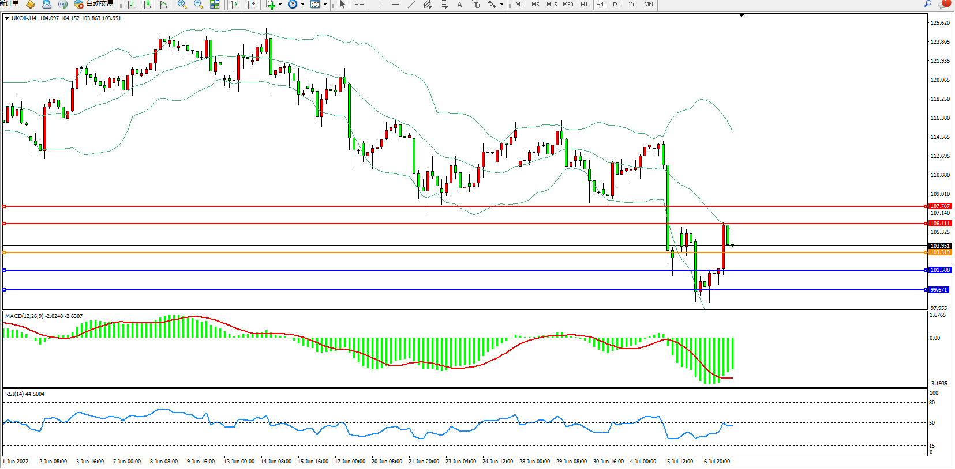Toggle the 自动交易 auto trading button

click(x=94, y=4)
